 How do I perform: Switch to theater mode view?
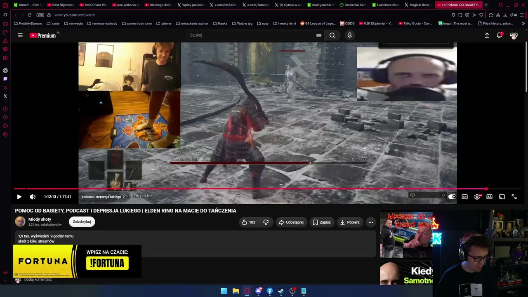coord(489,197)
